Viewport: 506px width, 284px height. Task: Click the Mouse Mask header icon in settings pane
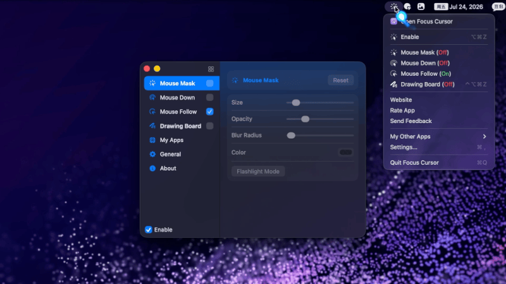(x=235, y=80)
